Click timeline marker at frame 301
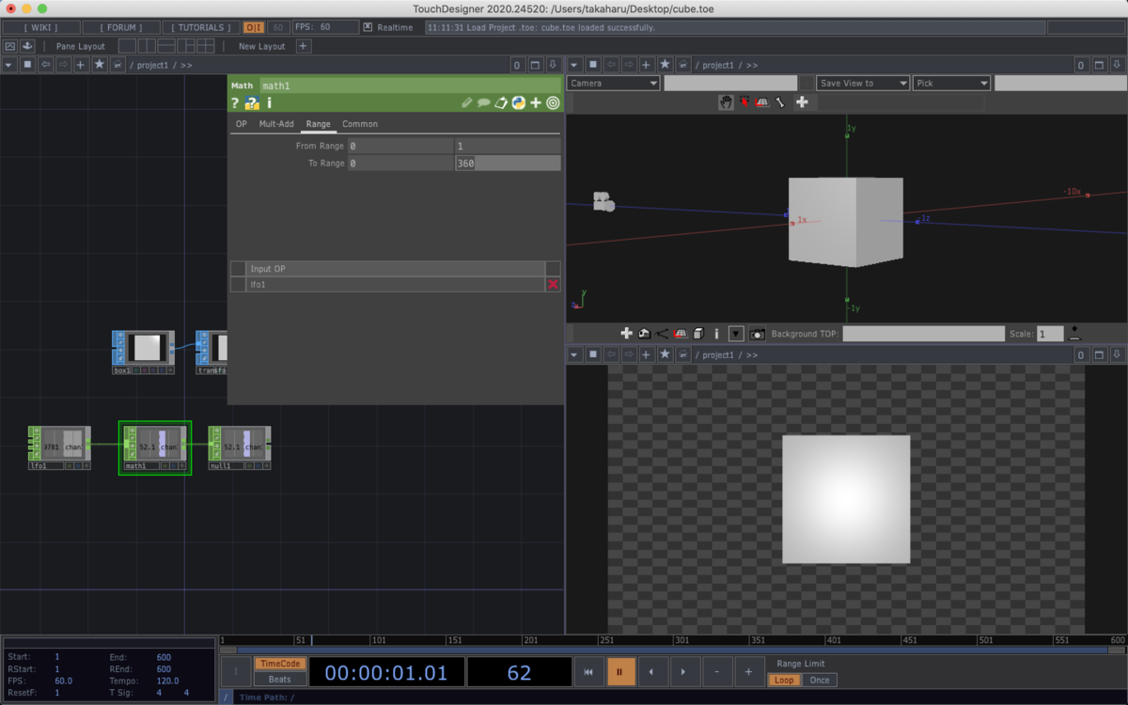Screen dimensions: 1128x705 point(681,639)
